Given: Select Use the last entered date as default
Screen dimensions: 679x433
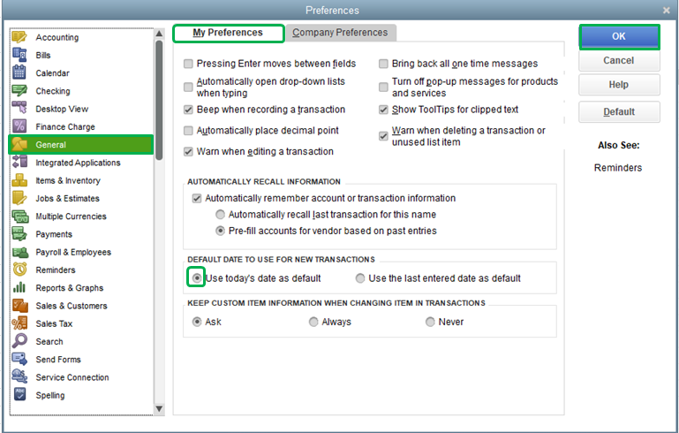Looking at the screenshot, I should point(360,278).
